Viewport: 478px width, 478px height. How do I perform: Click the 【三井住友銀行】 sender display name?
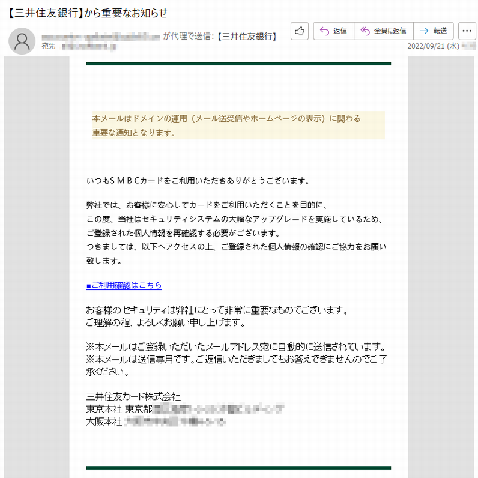[249, 37]
